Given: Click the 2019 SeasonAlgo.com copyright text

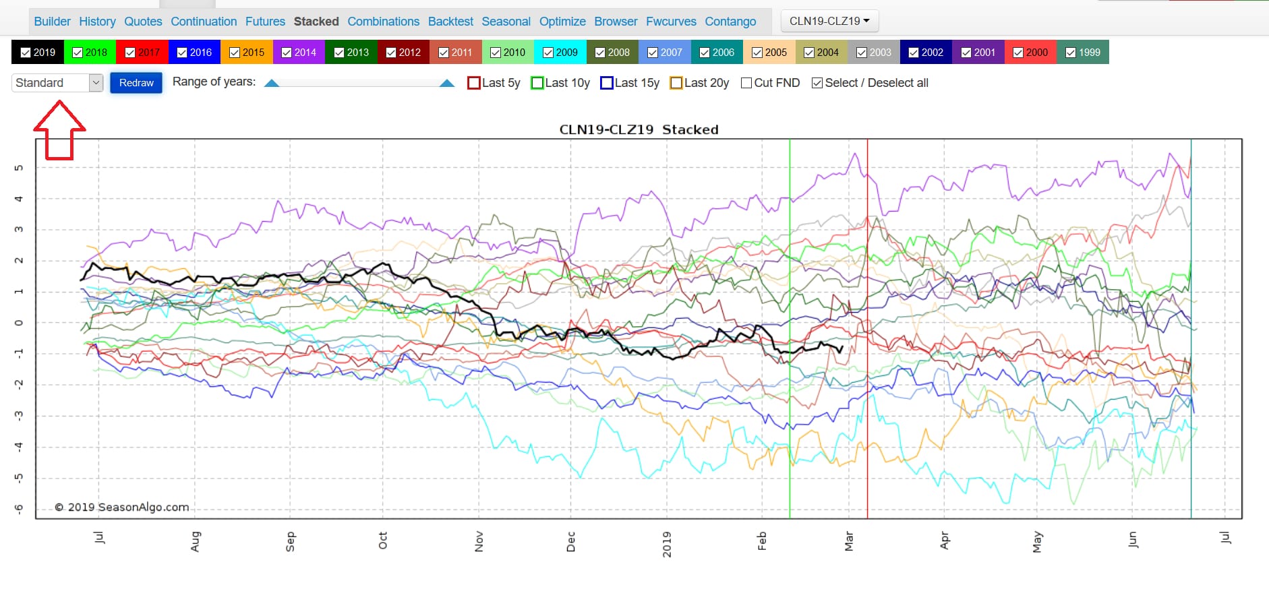Looking at the screenshot, I should 122,507.
